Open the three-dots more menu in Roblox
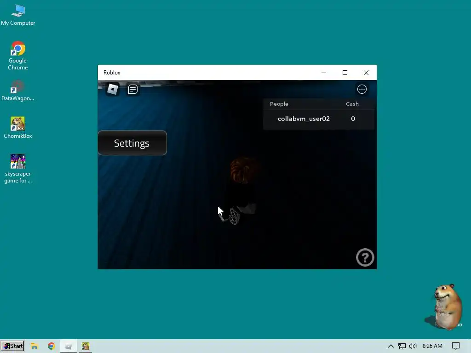This screenshot has height=353, width=471. click(x=362, y=89)
